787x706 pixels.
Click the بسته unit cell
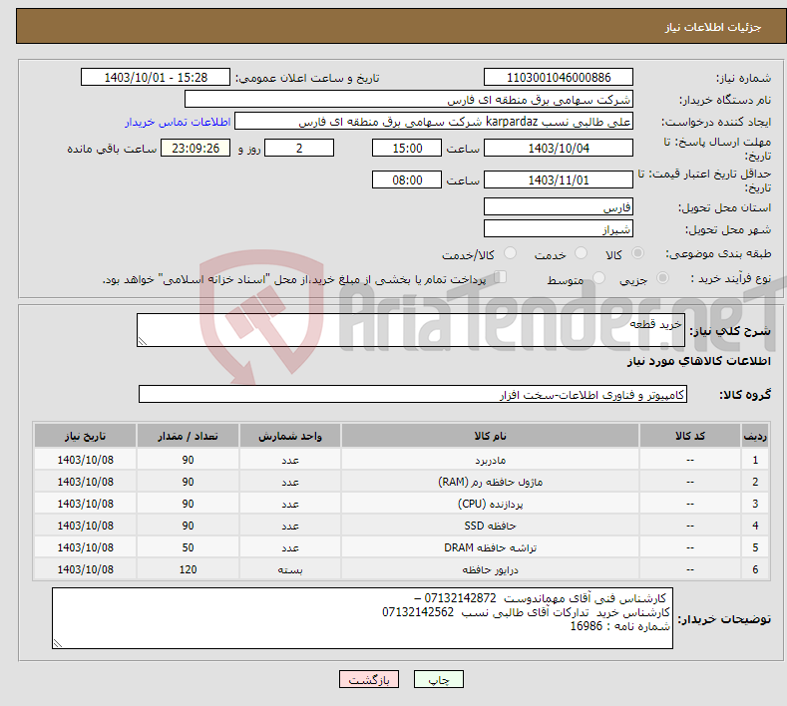click(x=290, y=569)
